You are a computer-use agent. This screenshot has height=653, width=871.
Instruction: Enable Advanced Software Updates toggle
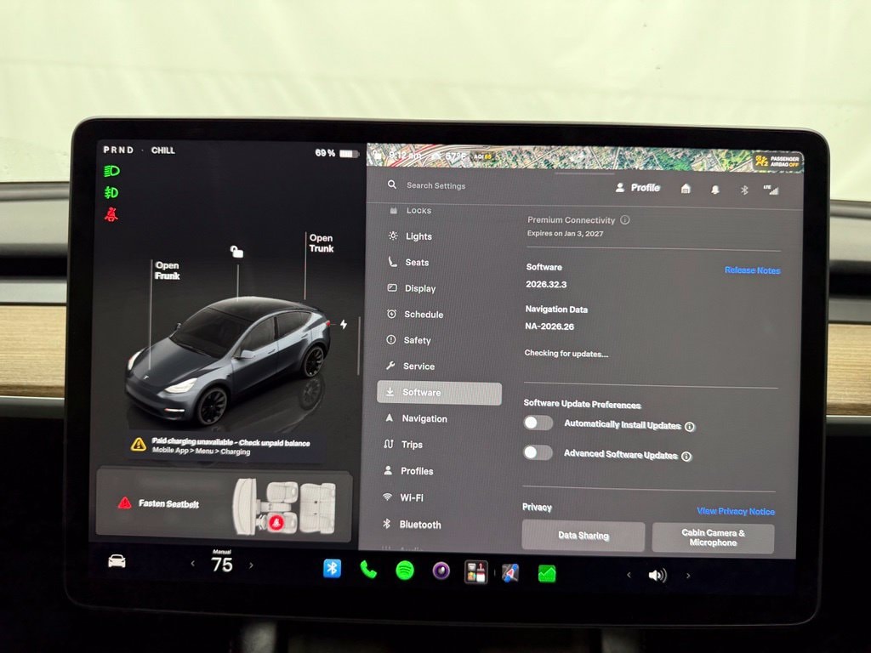coord(538,452)
